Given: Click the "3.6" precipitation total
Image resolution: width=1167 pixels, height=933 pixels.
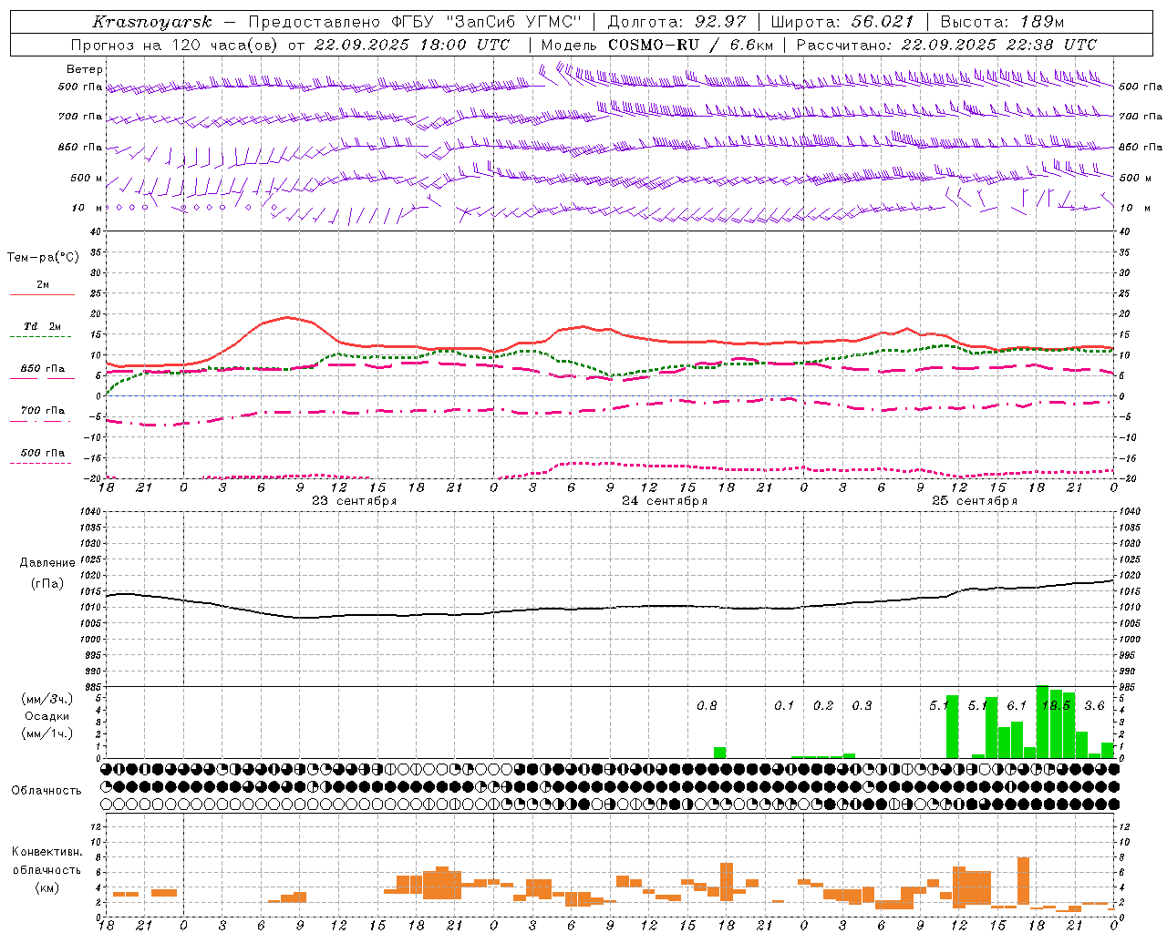Looking at the screenshot, I should [1094, 705].
